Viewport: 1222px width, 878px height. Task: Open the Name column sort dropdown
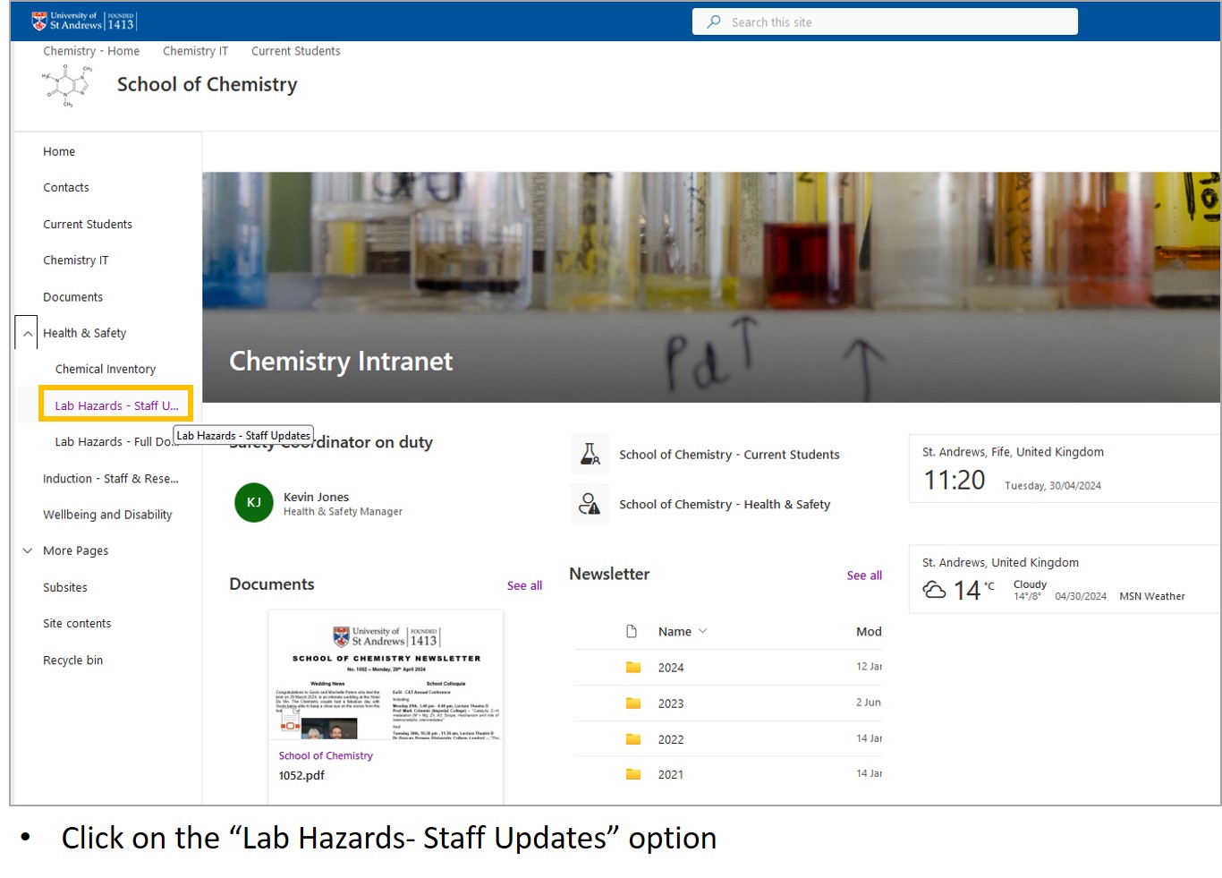pos(703,631)
